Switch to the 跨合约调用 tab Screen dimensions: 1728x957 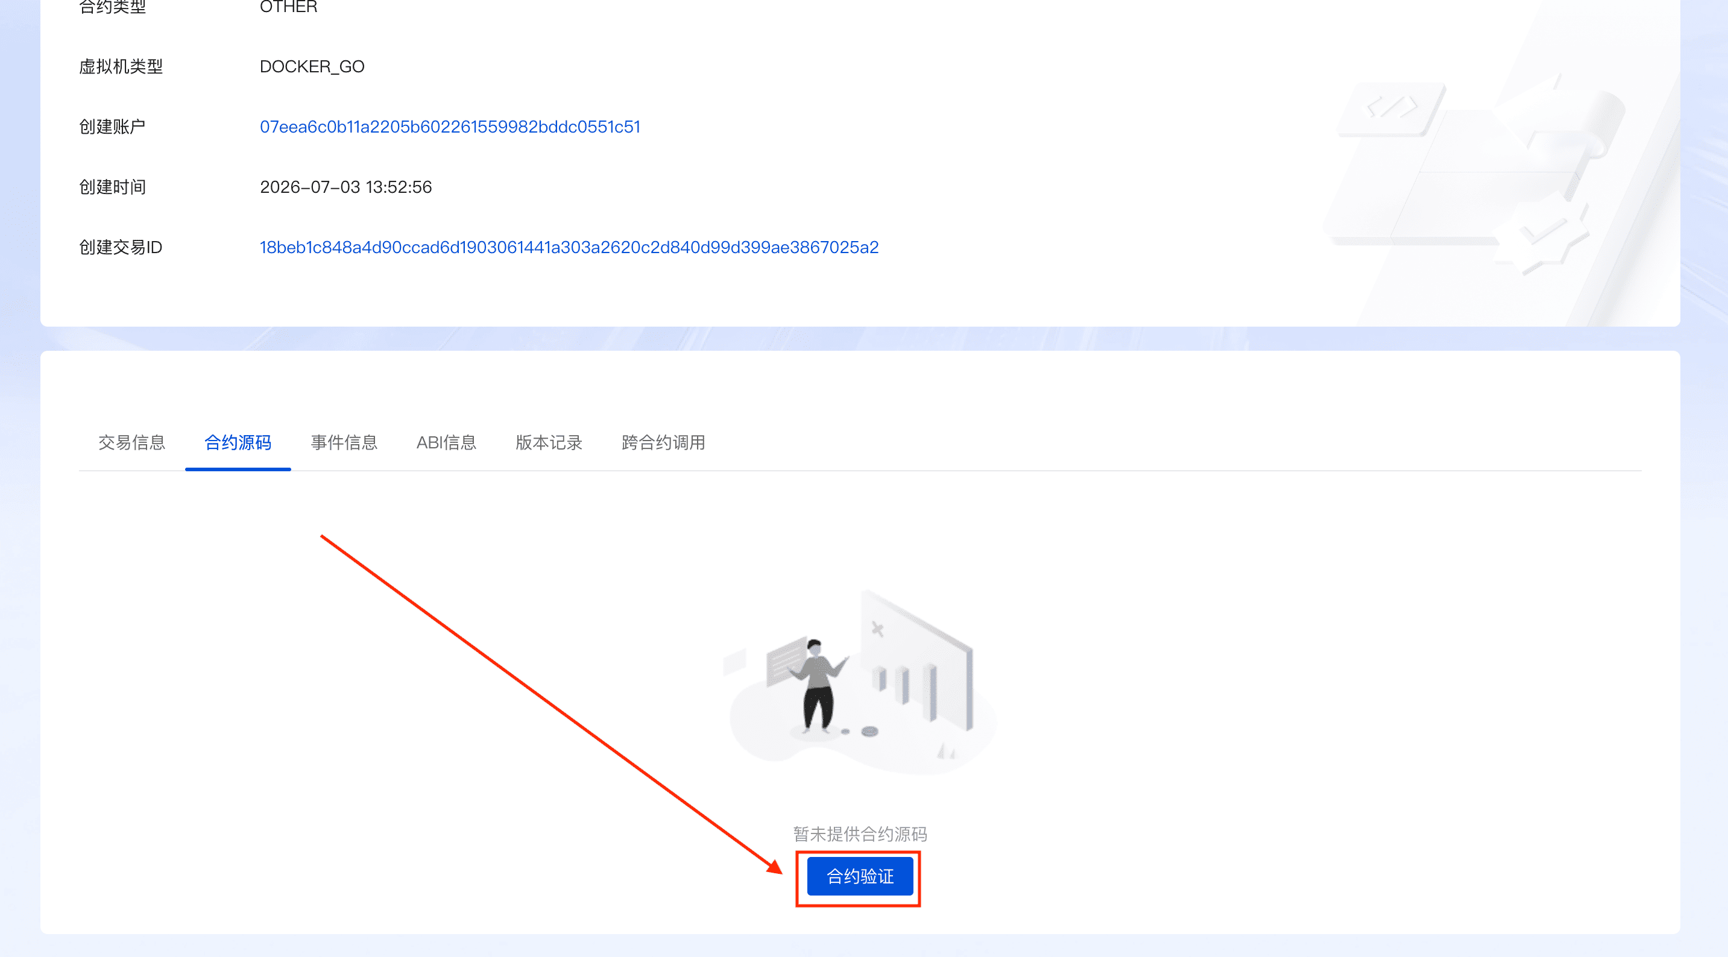pyautogui.click(x=663, y=442)
